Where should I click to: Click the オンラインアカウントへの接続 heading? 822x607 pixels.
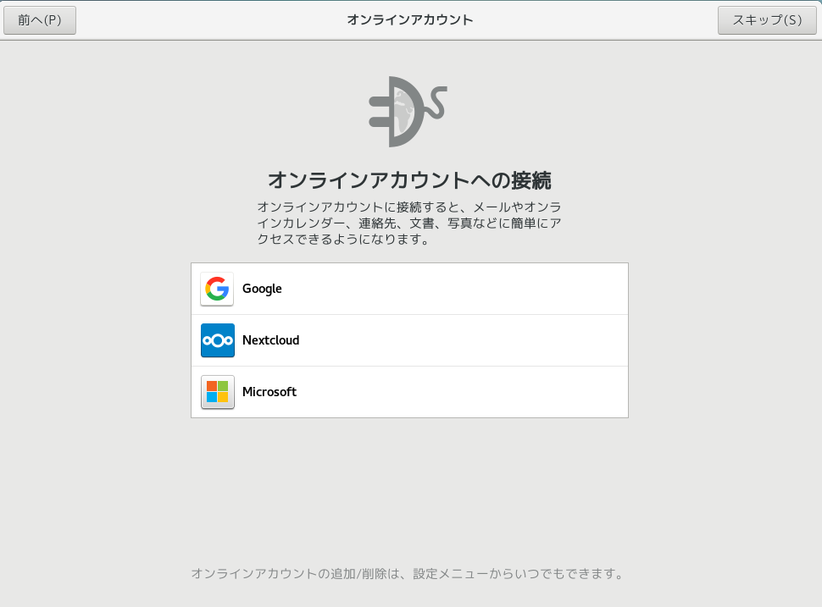pyautogui.click(x=409, y=180)
